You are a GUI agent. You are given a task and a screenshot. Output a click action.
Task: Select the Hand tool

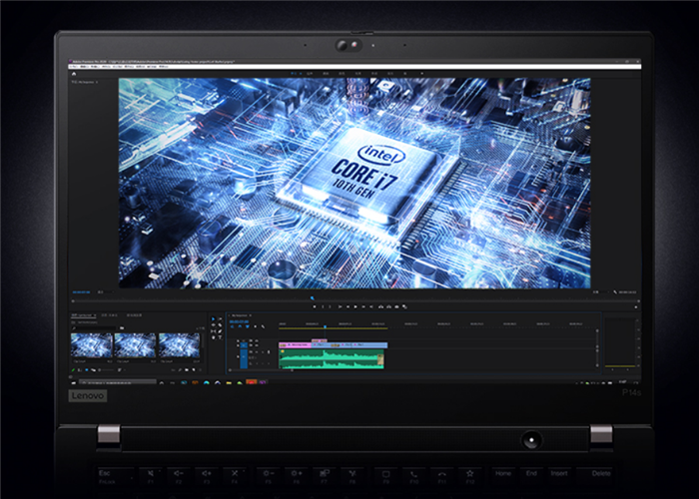213,337
